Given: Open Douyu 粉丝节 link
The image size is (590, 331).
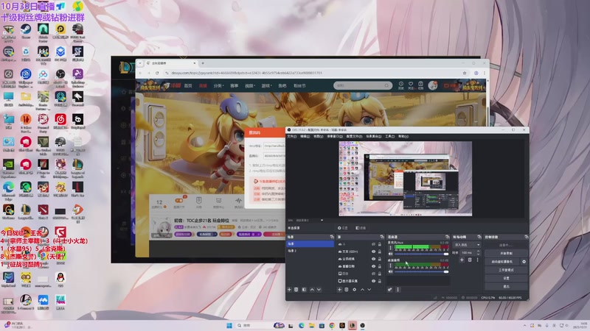Looking at the screenshot, I should (299, 85).
